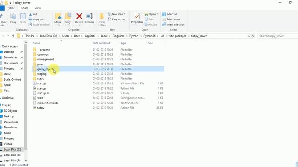Switch to the Share ribbon tab
Image resolution: width=298 pixels, height=167 pixels.
25,8
